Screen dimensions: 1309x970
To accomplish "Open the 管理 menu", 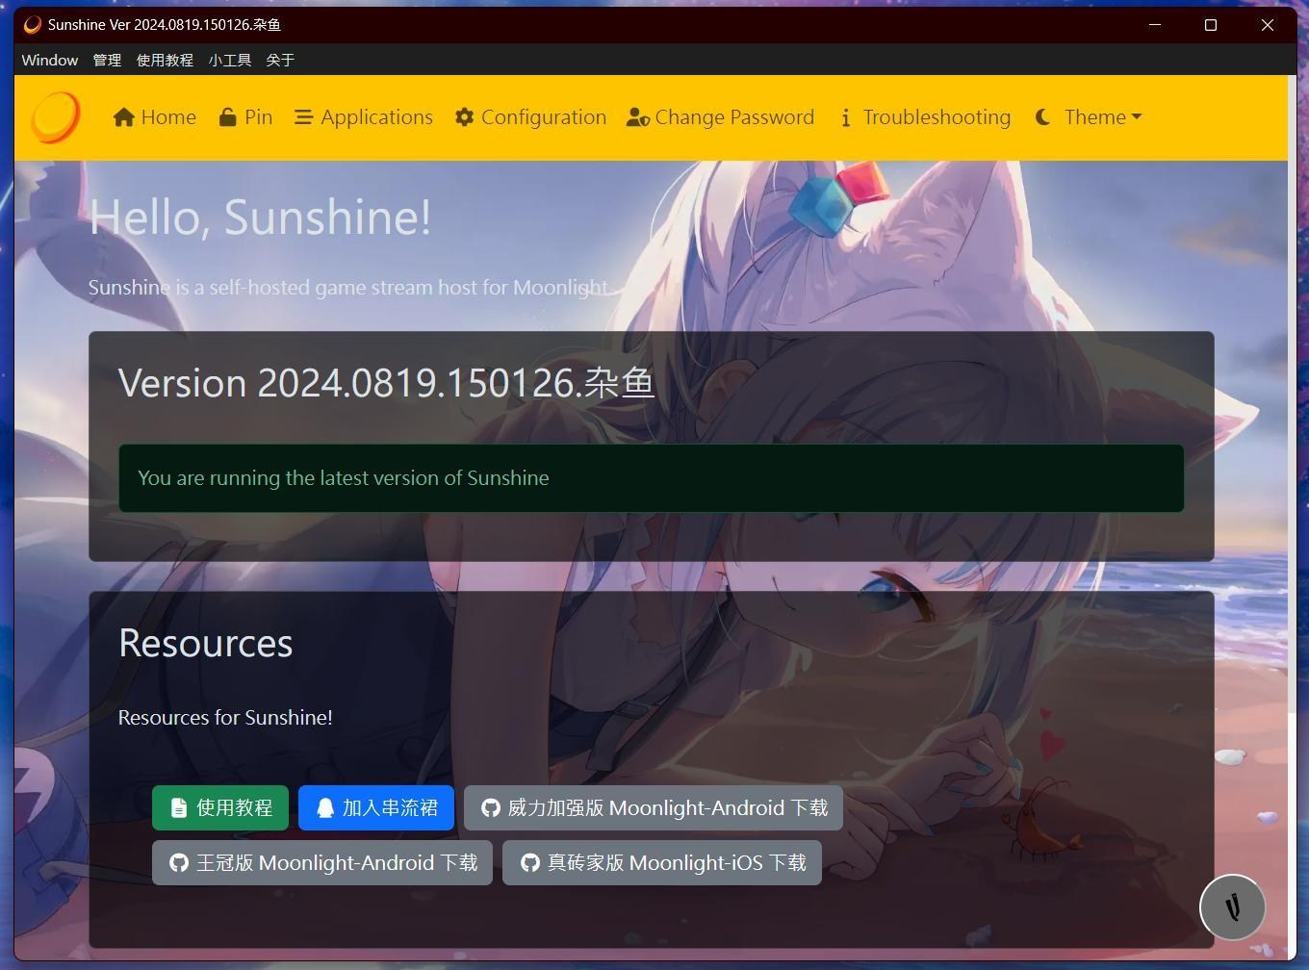I will click(x=107, y=60).
